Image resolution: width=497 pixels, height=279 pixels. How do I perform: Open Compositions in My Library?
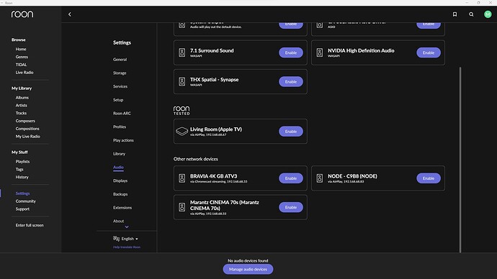[x=27, y=129]
